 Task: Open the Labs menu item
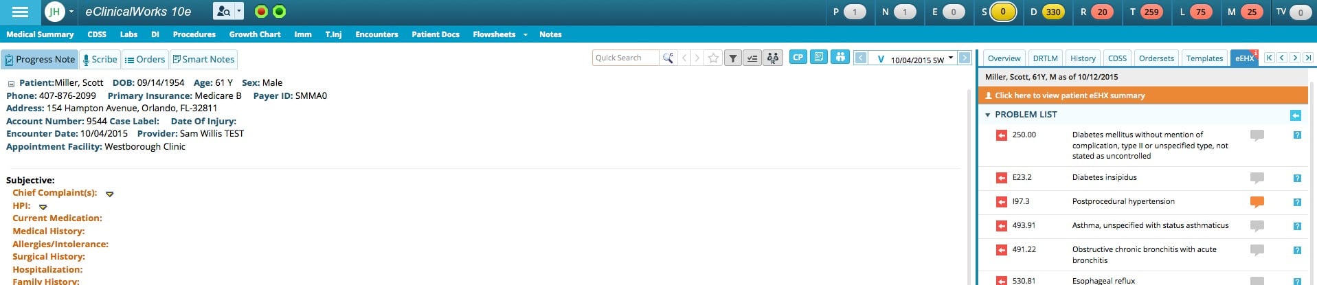coord(128,34)
